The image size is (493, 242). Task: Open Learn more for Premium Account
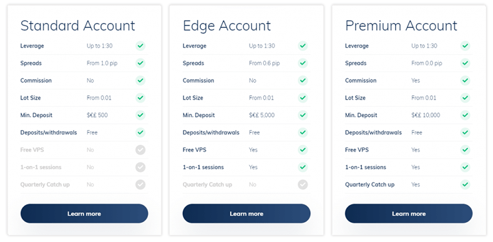[409, 213]
